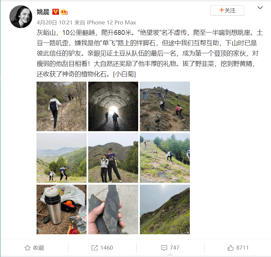The height and width of the screenshot is (257, 271).
Task: Open the sunlit green hillside photo
Action: (x=165, y=209)
